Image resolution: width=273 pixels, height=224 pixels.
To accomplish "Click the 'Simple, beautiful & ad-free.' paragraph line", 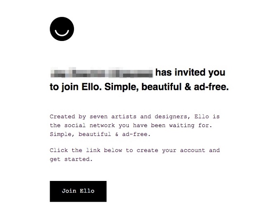I will 100,135.
